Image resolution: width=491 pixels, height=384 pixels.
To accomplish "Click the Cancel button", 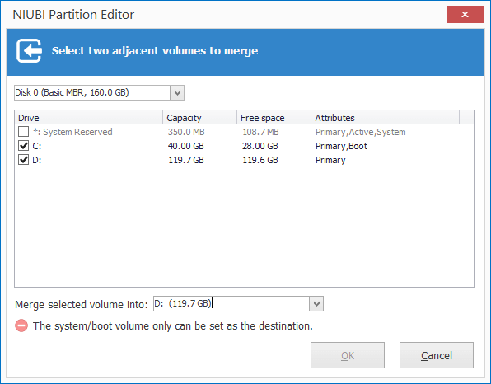I will tap(437, 355).
